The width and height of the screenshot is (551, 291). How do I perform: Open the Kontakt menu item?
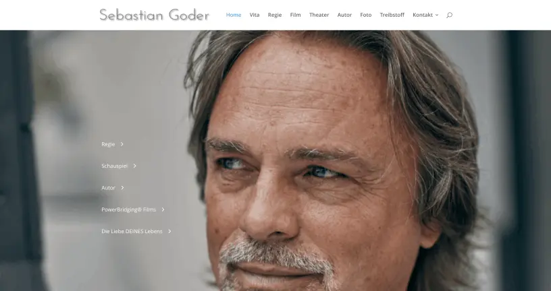click(423, 15)
